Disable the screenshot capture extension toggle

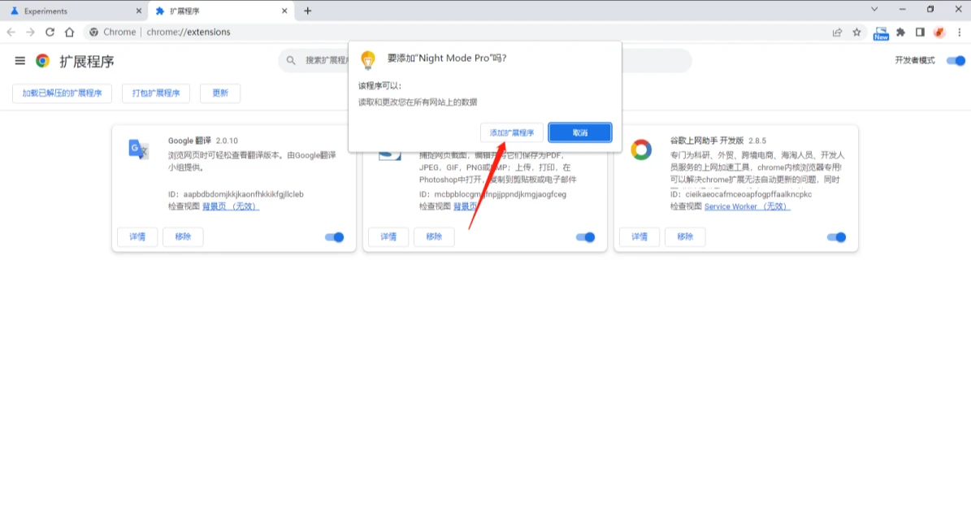coord(585,237)
